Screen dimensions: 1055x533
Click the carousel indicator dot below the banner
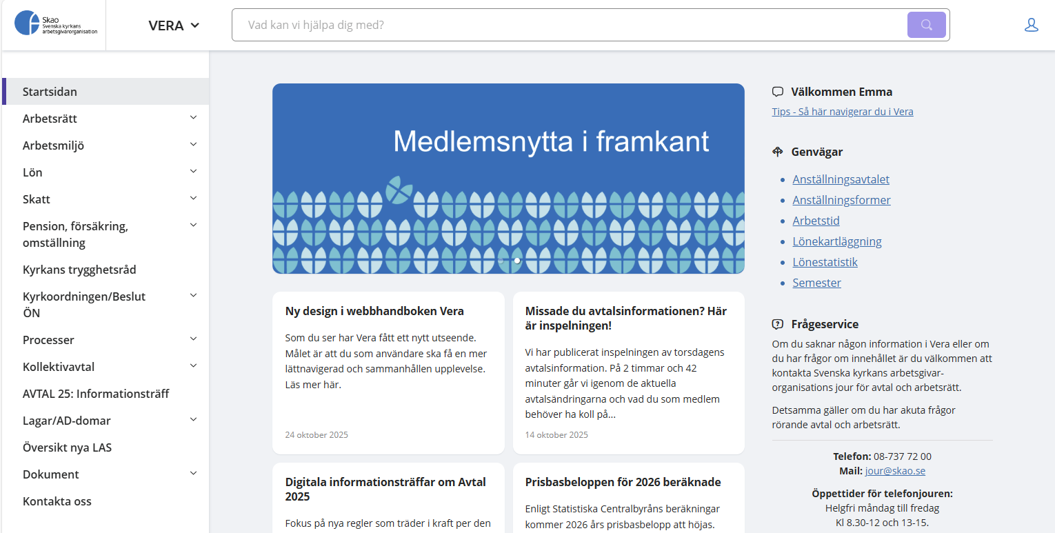pos(516,261)
